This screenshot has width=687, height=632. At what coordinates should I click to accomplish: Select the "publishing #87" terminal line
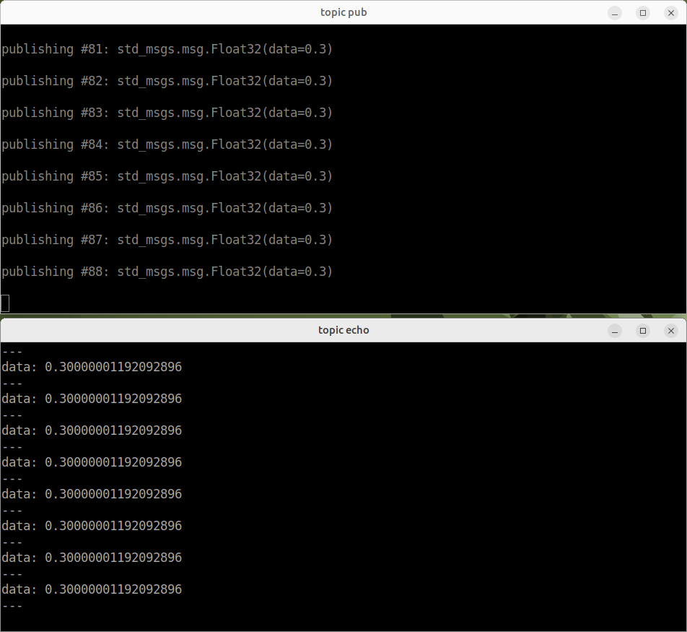click(167, 240)
